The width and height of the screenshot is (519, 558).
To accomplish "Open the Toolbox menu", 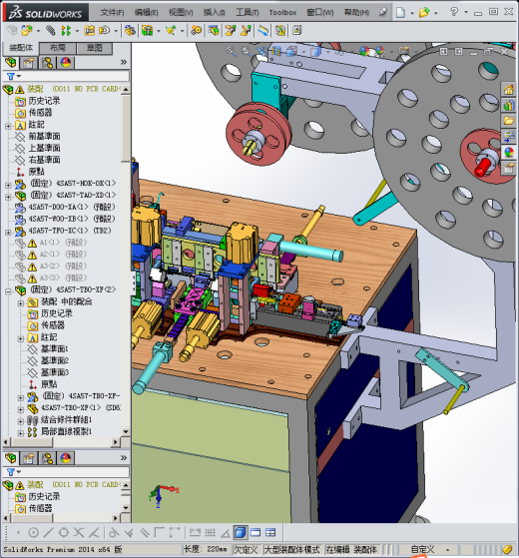I will pos(282,12).
